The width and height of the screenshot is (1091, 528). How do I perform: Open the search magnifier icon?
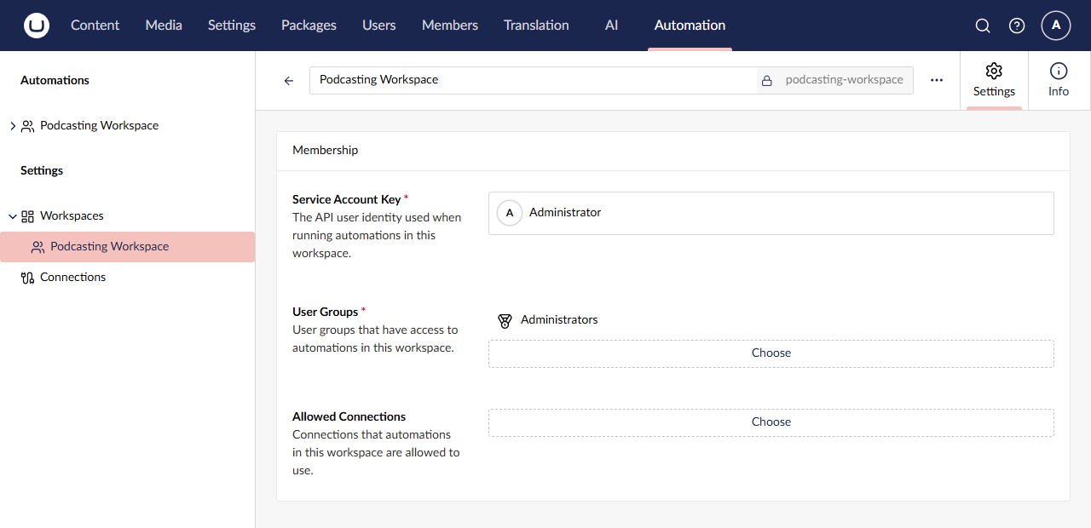point(983,26)
